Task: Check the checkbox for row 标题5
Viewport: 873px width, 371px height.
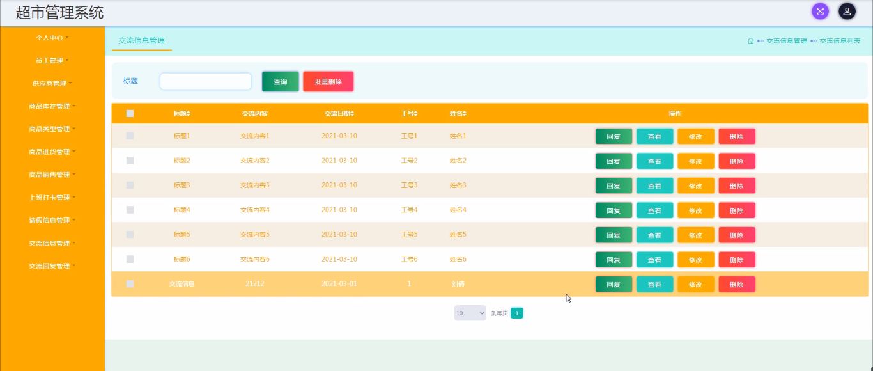Action: click(130, 235)
